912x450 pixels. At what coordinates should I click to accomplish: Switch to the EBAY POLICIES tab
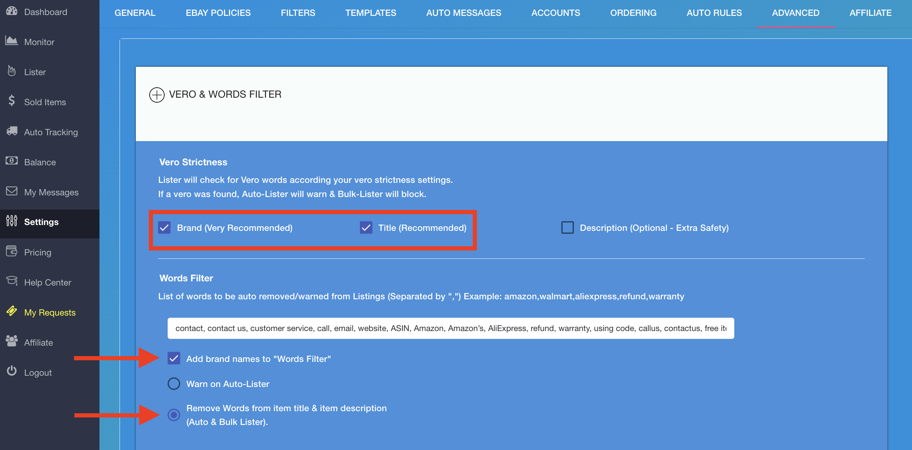click(x=218, y=13)
